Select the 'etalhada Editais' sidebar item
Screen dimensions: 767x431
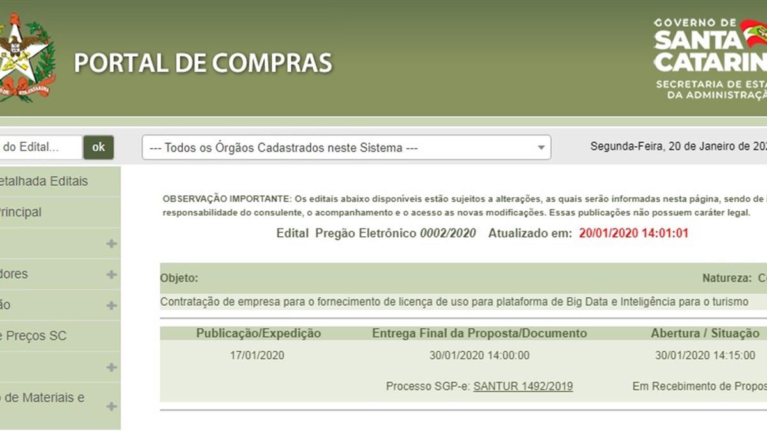pos(43,181)
